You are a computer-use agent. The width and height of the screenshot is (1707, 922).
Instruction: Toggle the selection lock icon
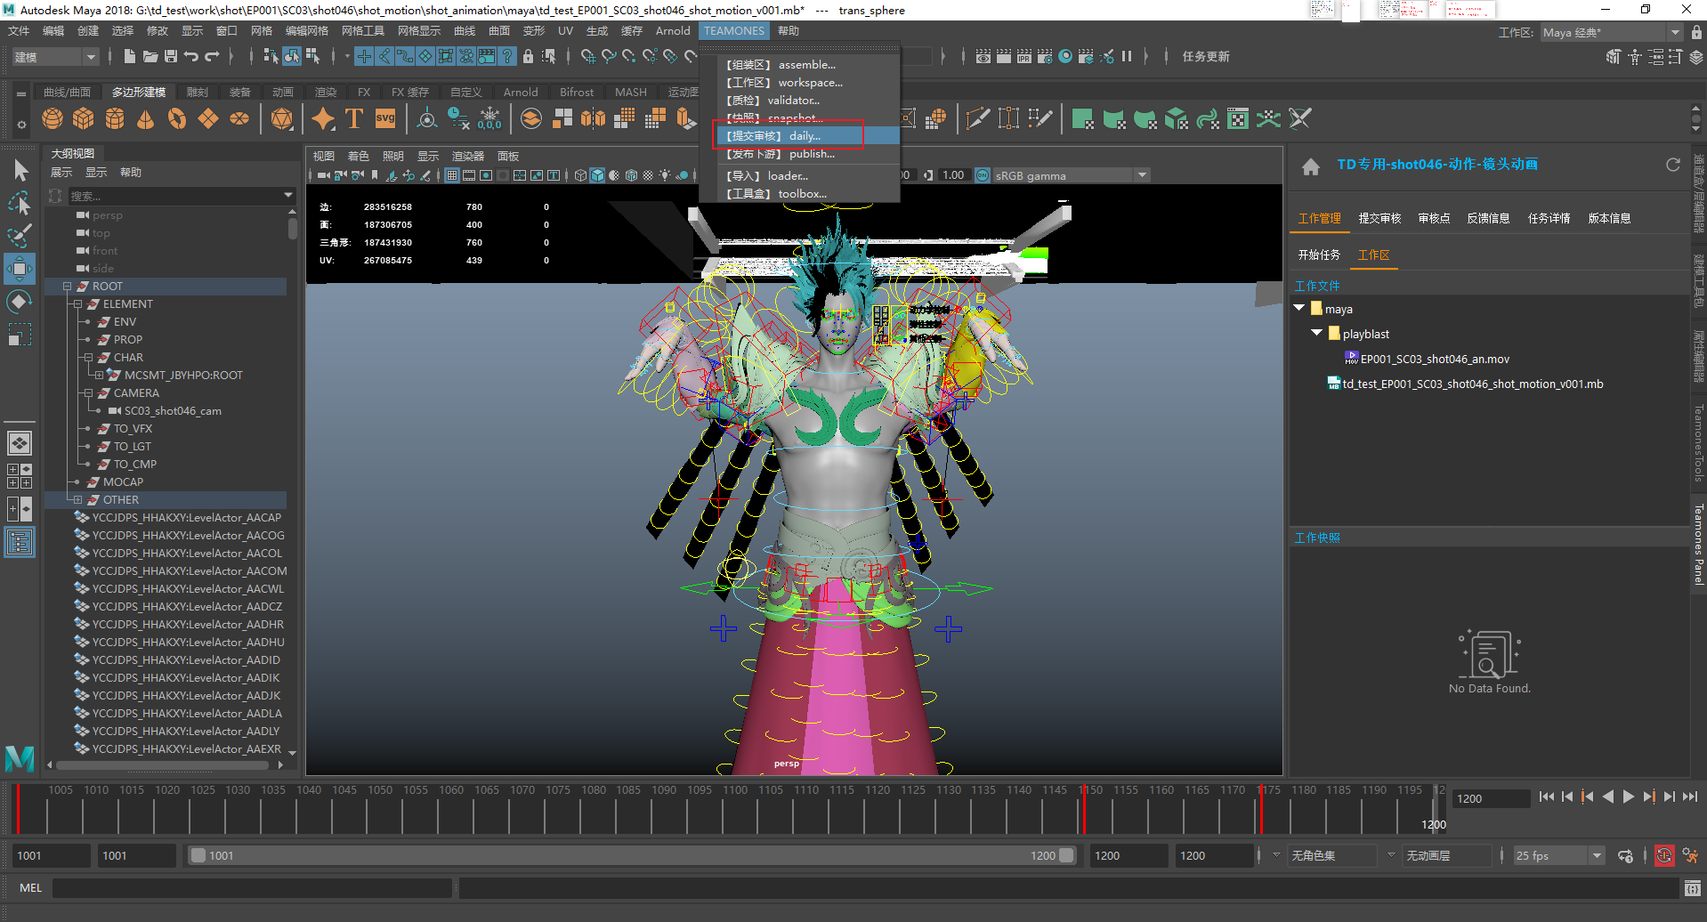click(x=528, y=56)
